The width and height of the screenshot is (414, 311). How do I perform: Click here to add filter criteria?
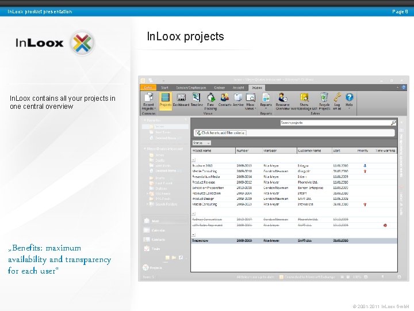(x=220, y=133)
